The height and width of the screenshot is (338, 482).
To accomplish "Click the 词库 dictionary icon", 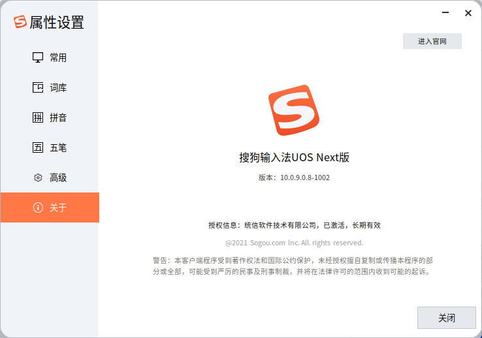I will [x=38, y=87].
